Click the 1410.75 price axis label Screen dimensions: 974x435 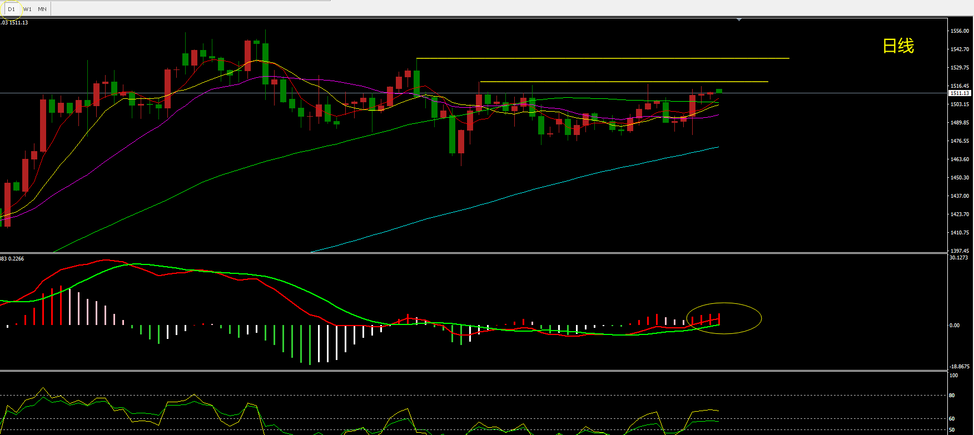click(960, 233)
